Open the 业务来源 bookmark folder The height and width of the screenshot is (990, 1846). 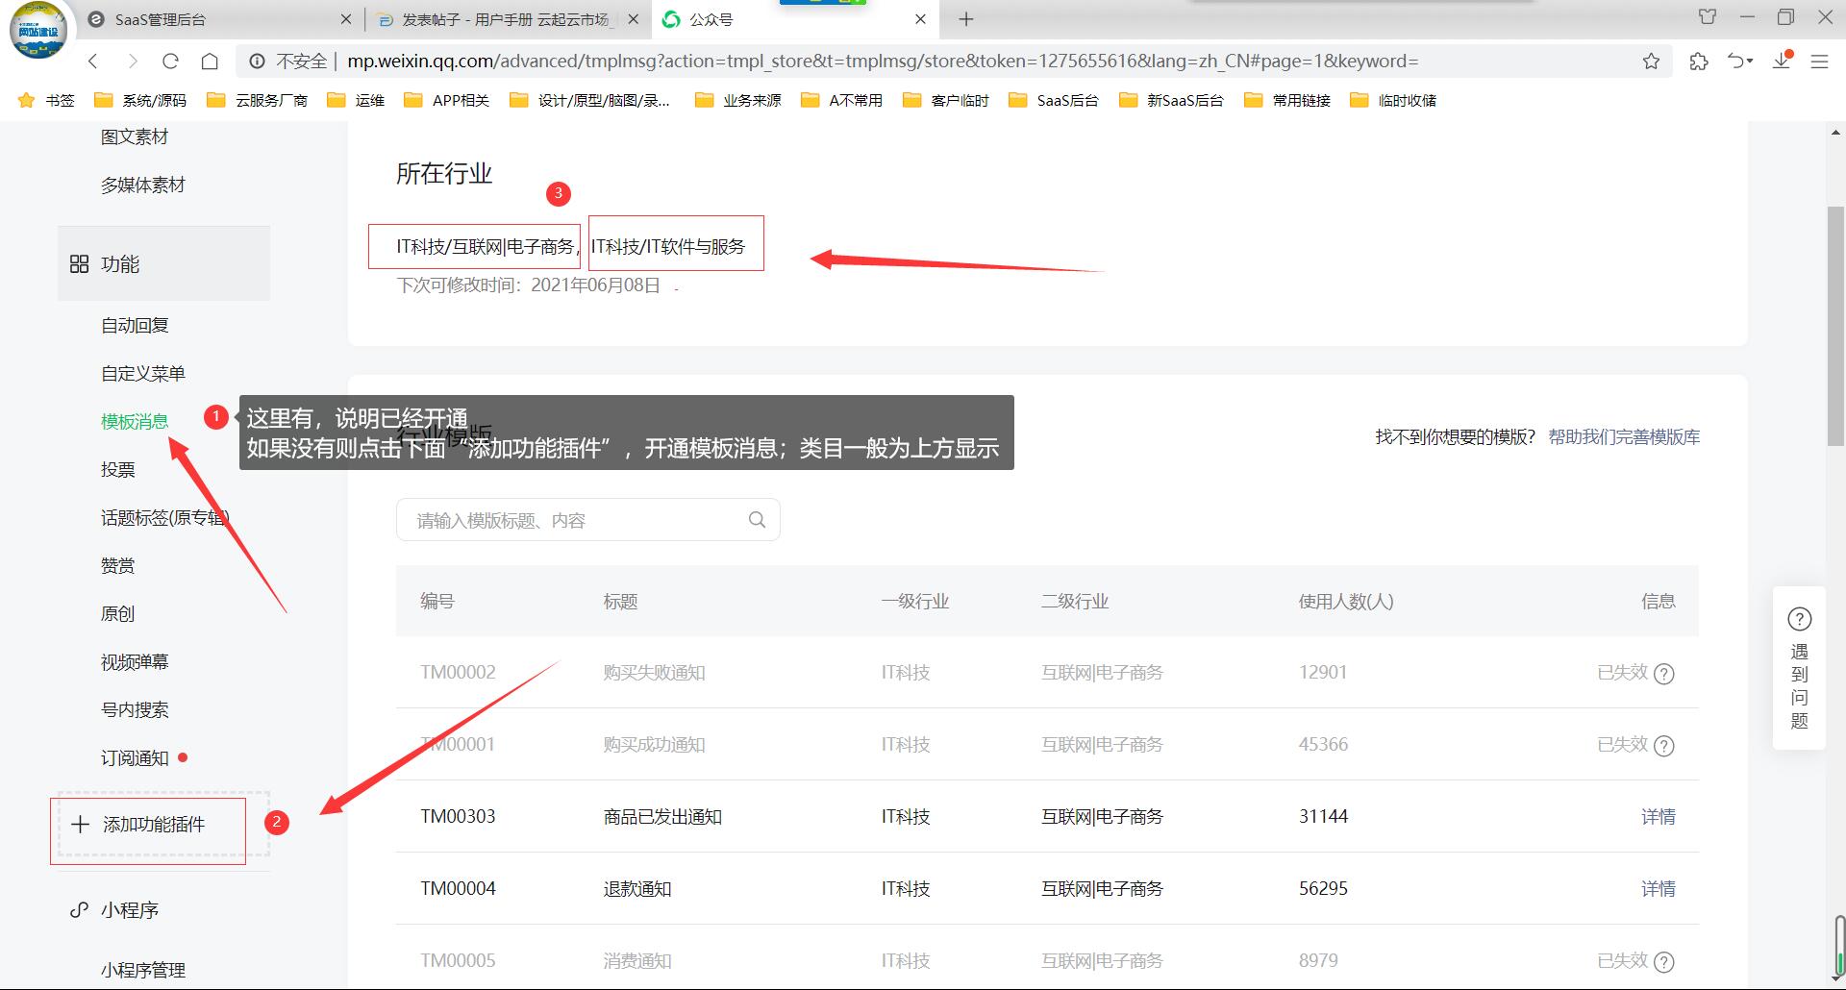(737, 100)
